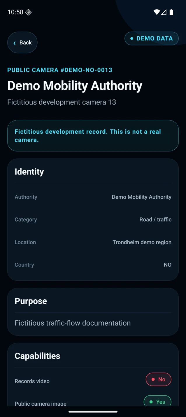Image resolution: width=186 pixels, height=417 pixels.
Task: Tap the cellular signal icon
Action: [164, 12]
